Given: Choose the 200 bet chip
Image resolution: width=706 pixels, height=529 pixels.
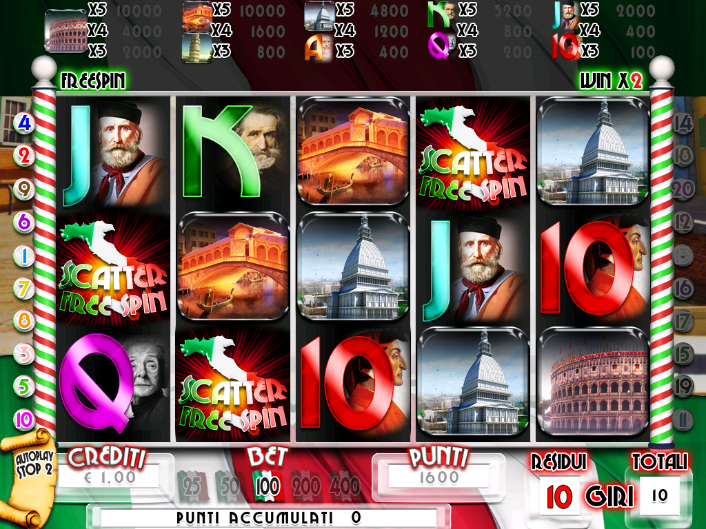Looking at the screenshot, I should coord(305,486).
